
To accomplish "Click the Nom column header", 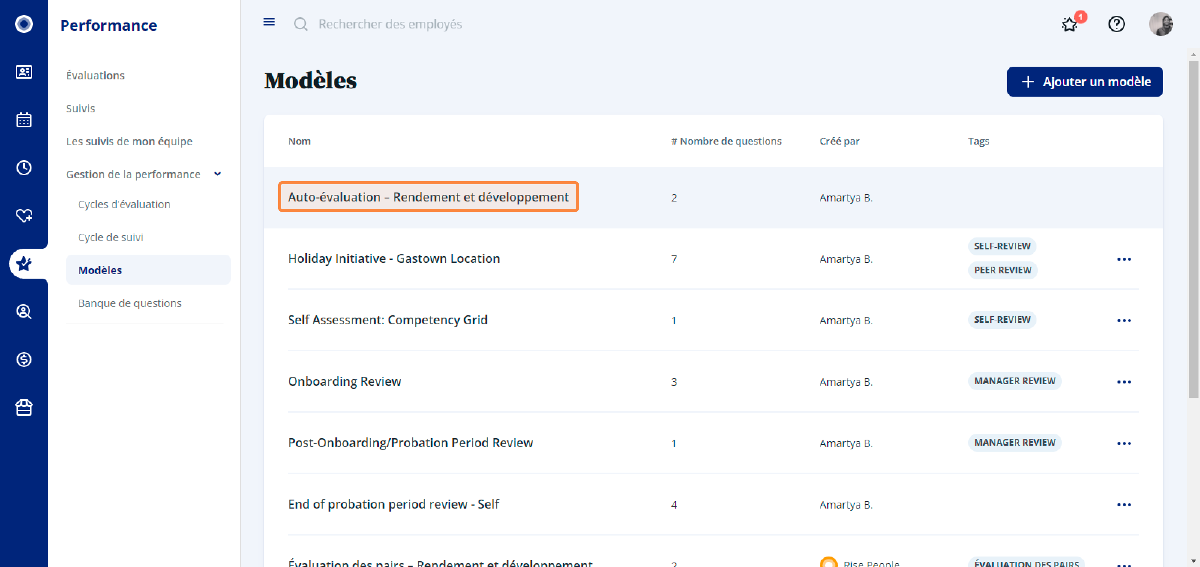I will point(299,141).
